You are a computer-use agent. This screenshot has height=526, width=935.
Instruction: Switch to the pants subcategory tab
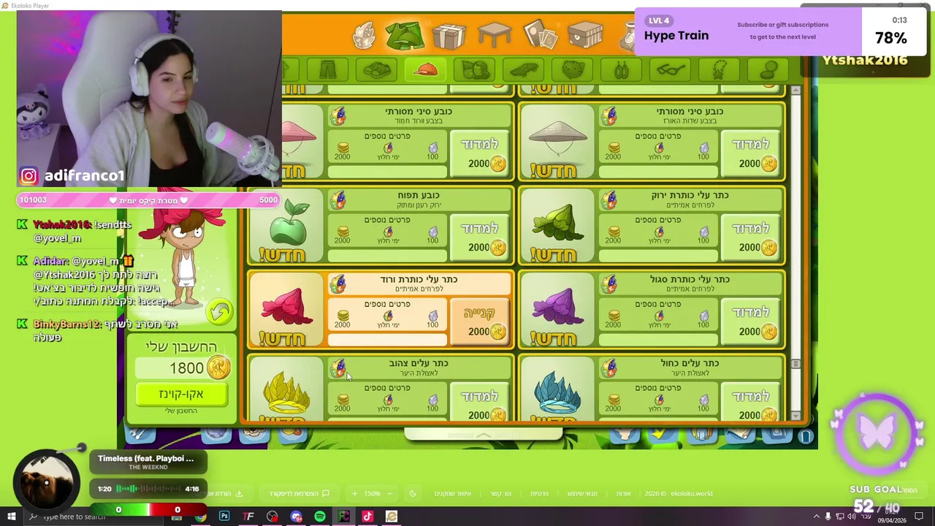327,70
